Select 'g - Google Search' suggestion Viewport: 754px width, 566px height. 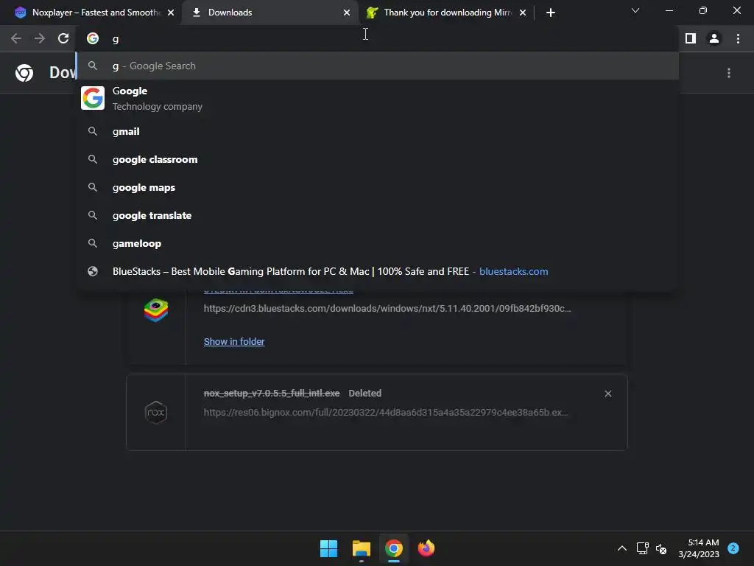click(378, 66)
